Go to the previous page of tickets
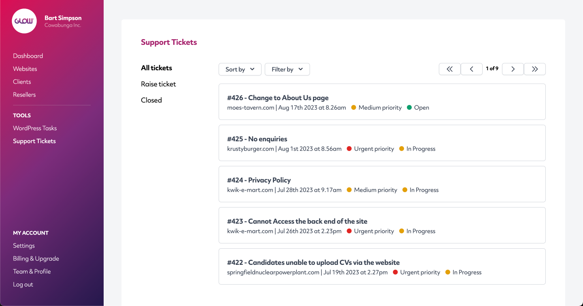This screenshot has width=583, height=306. pos(471,69)
